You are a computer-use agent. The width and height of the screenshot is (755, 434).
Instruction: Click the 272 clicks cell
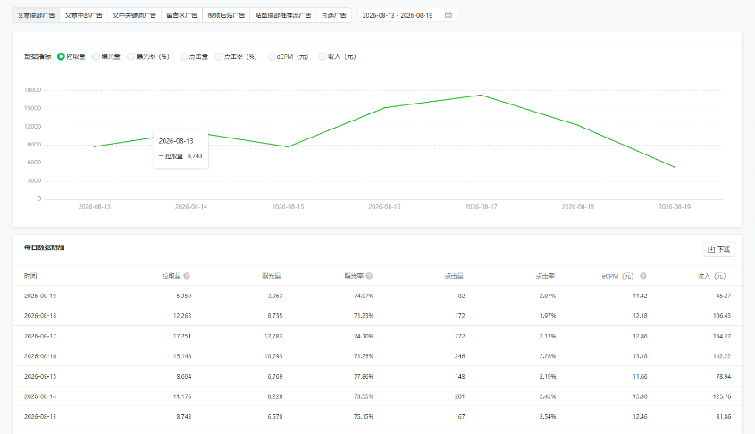click(460, 336)
